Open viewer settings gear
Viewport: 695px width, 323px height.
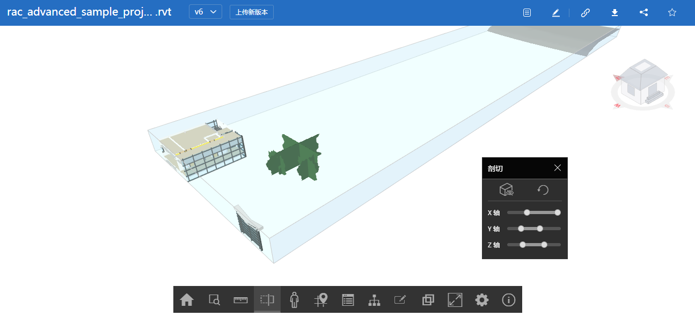[482, 300]
